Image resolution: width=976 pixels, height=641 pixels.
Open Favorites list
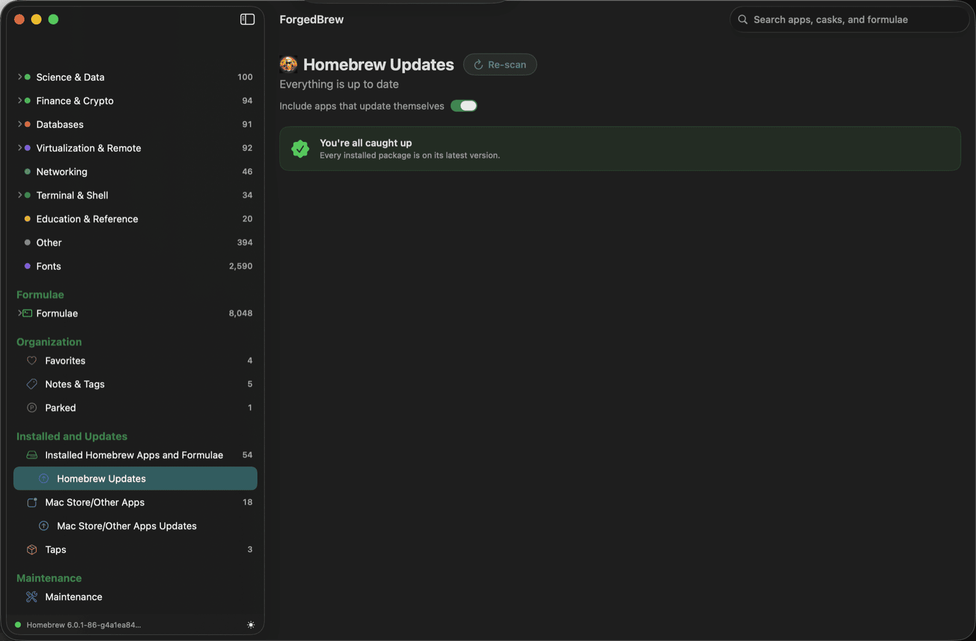[x=135, y=361]
